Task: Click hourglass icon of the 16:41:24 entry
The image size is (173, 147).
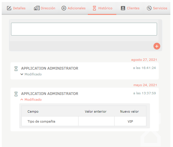Action: (x=16, y=69)
